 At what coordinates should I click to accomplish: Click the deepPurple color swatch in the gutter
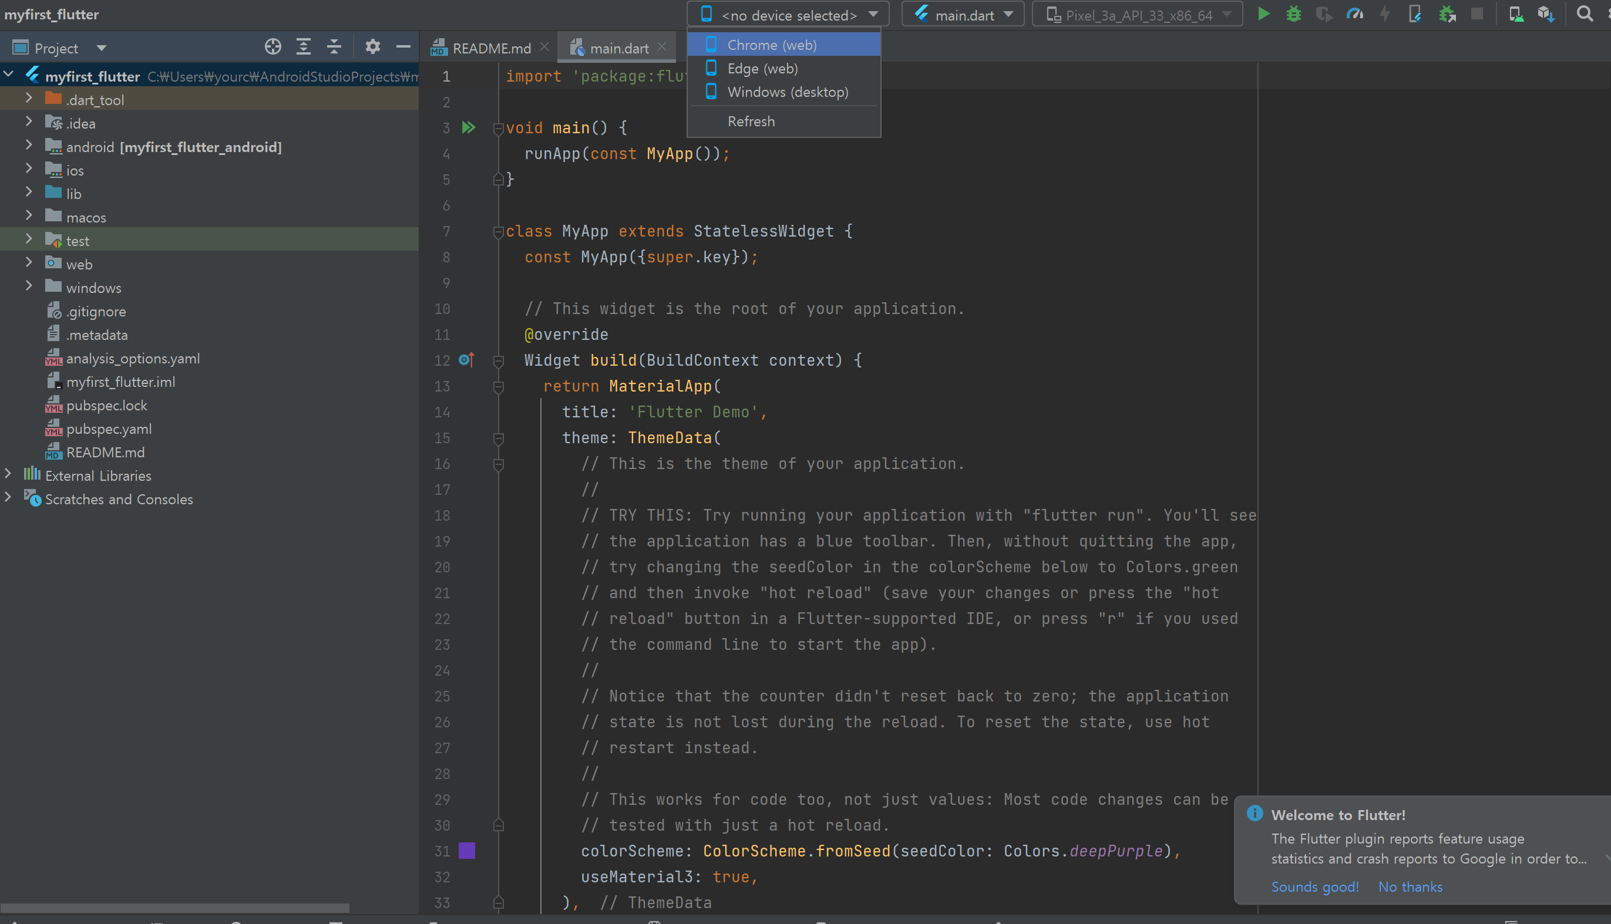(466, 851)
